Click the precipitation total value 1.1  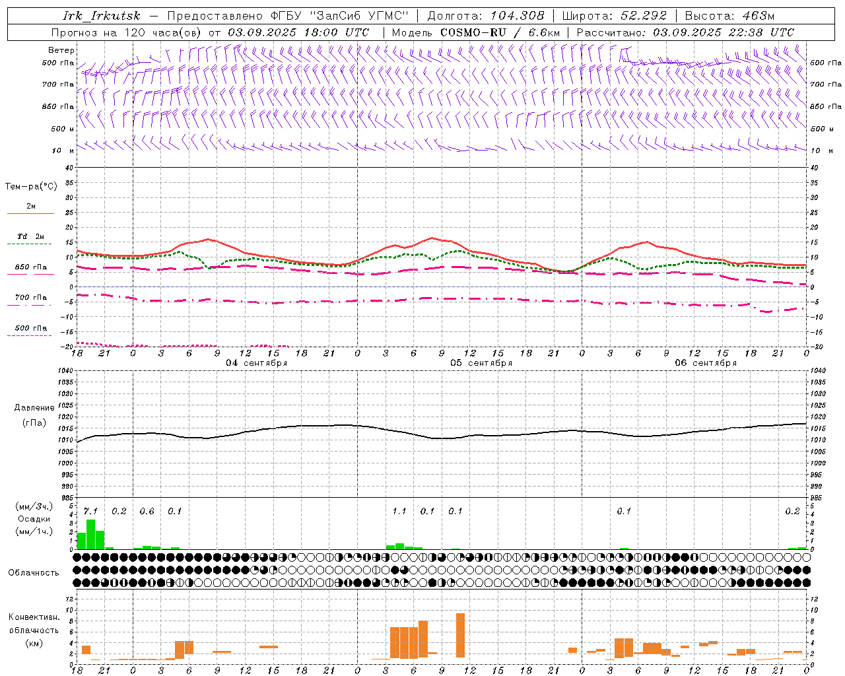399,511
